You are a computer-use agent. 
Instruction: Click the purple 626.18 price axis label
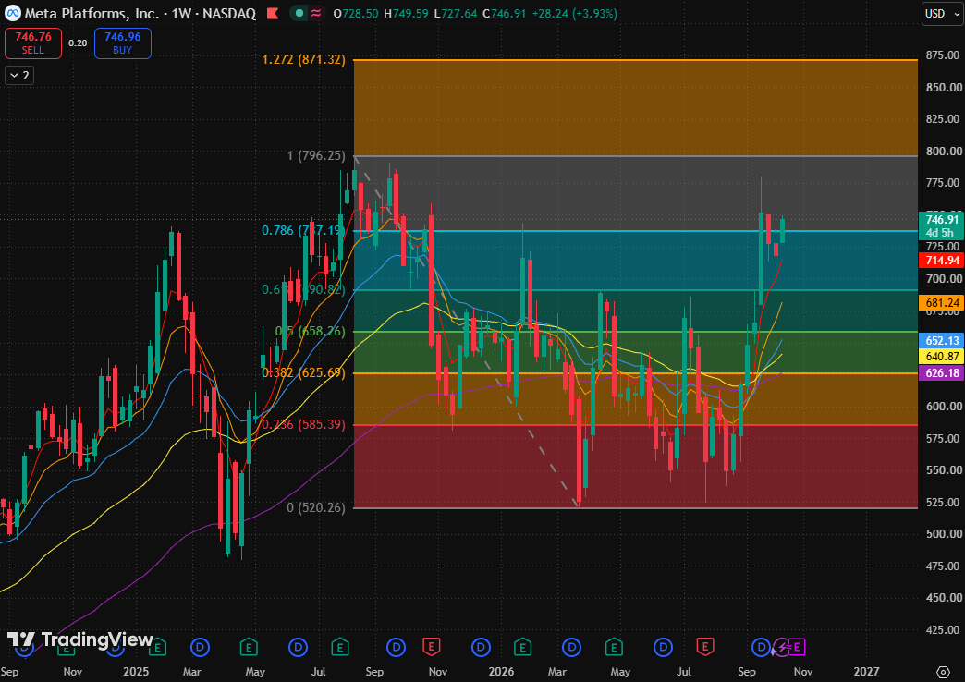[x=941, y=373]
